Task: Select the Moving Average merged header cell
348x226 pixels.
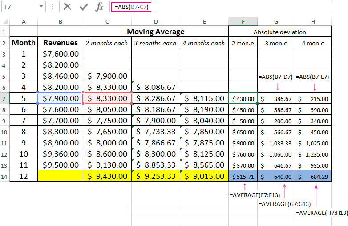Action: coord(155,32)
